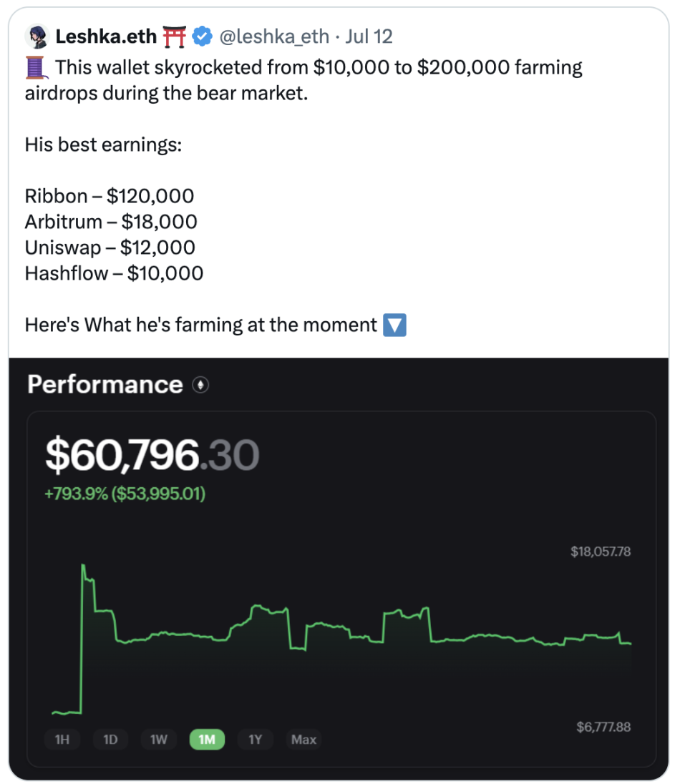The image size is (680, 784).
Task: Click the Leshka.eth display name
Action: coord(106,36)
